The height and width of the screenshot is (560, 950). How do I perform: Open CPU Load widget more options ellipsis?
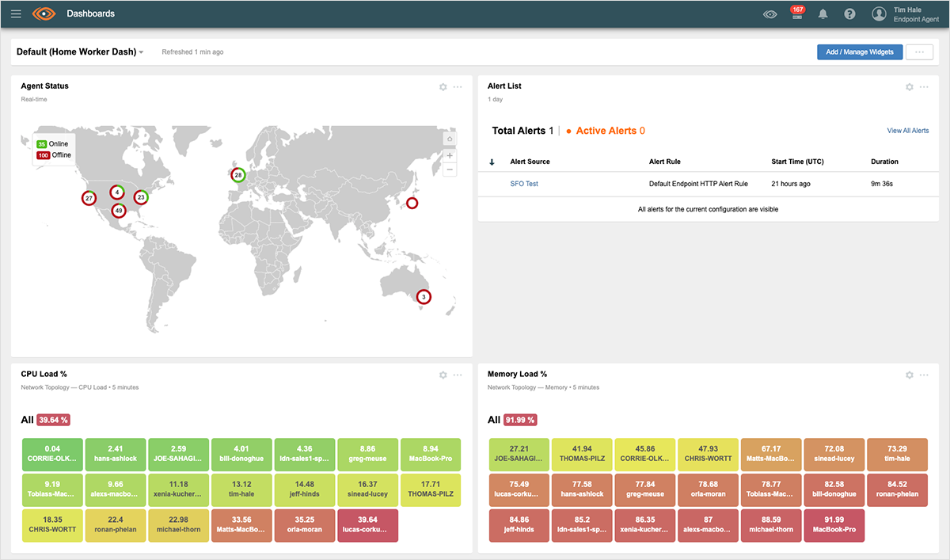coord(458,375)
